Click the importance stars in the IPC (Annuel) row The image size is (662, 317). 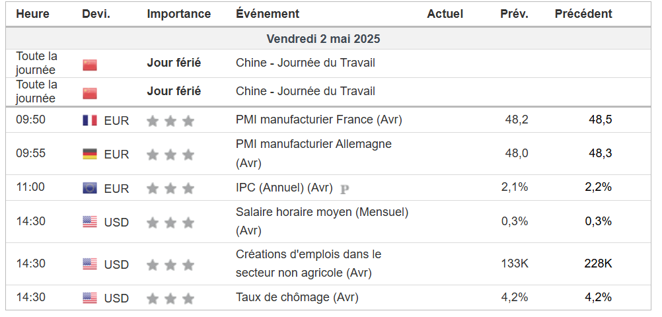click(170, 188)
